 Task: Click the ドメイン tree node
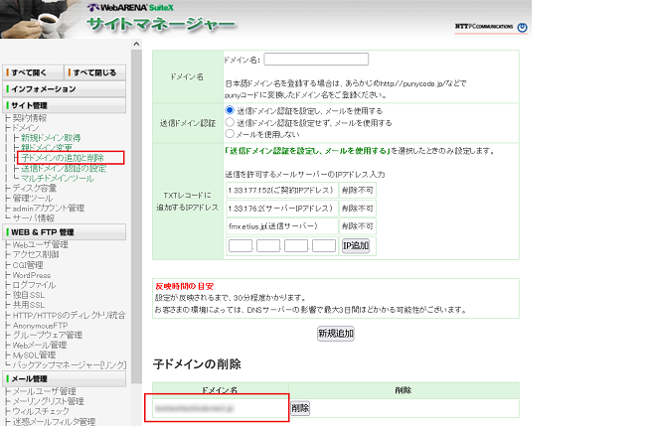coord(26,128)
